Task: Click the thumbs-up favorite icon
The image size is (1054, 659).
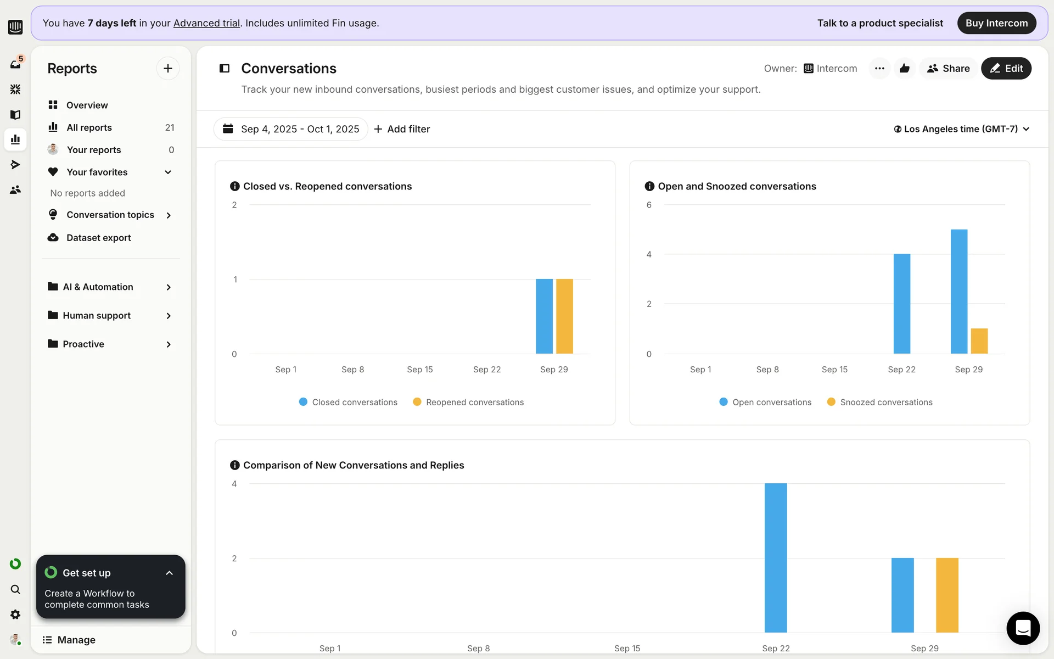Action: 905,68
